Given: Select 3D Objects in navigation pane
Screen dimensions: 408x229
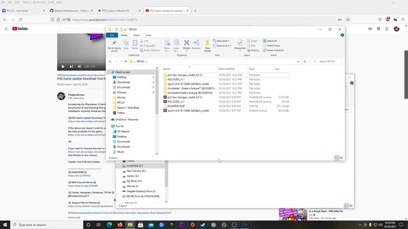Looking at the screenshot, I should point(123,132).
